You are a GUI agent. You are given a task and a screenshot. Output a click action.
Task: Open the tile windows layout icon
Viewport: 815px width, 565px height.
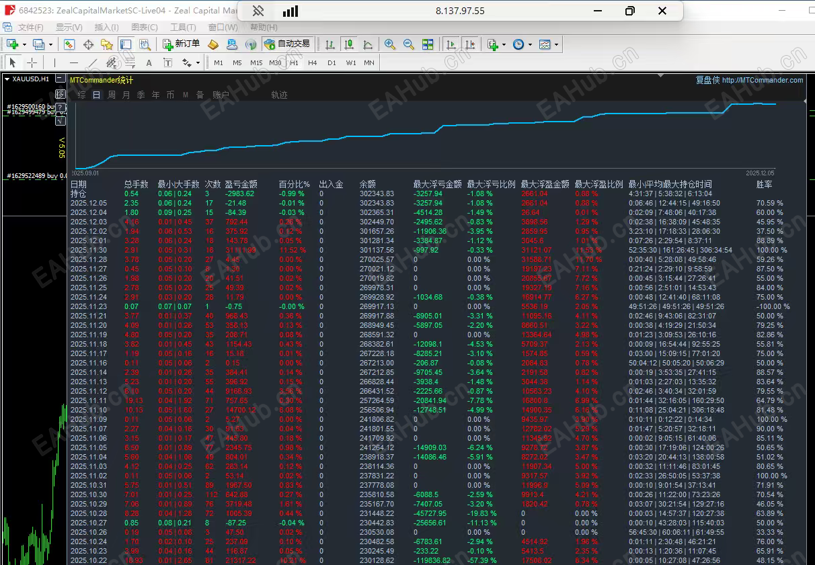coord(428,44)
